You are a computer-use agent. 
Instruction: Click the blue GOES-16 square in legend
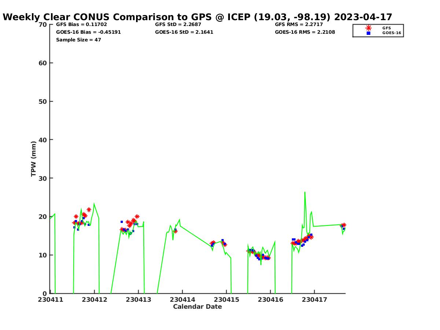[368, 33]
